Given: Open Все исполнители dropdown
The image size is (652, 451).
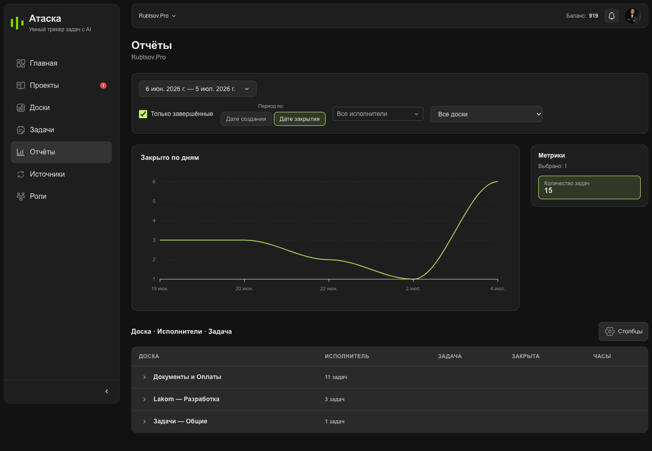Looking at the screenshot, I should [x=378, y=114].
